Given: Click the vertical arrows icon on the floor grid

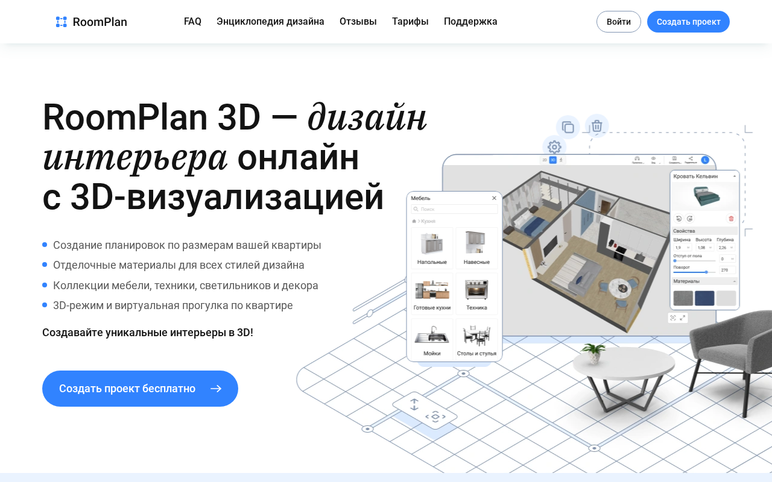Looking at the screenshot, I should point(414,404).
